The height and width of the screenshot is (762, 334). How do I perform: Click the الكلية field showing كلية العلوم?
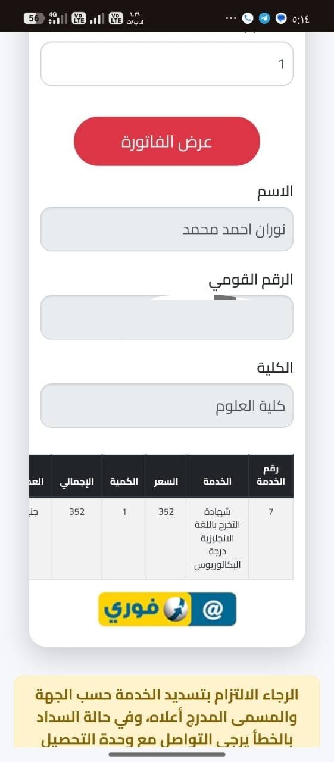click(x=167, y=405)
